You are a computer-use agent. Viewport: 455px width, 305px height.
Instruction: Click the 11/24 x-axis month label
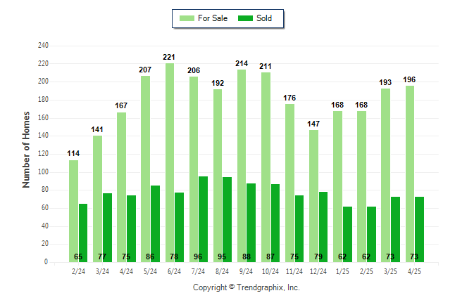(x=294, y=271)
